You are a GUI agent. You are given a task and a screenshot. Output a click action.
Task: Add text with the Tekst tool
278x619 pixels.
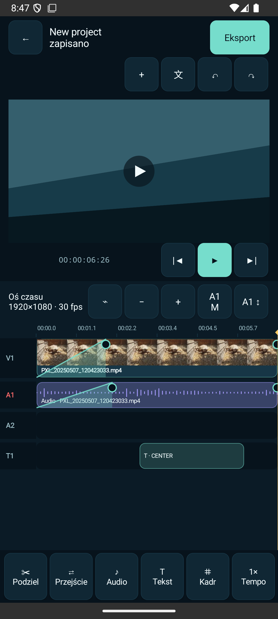tap(162, 576)
